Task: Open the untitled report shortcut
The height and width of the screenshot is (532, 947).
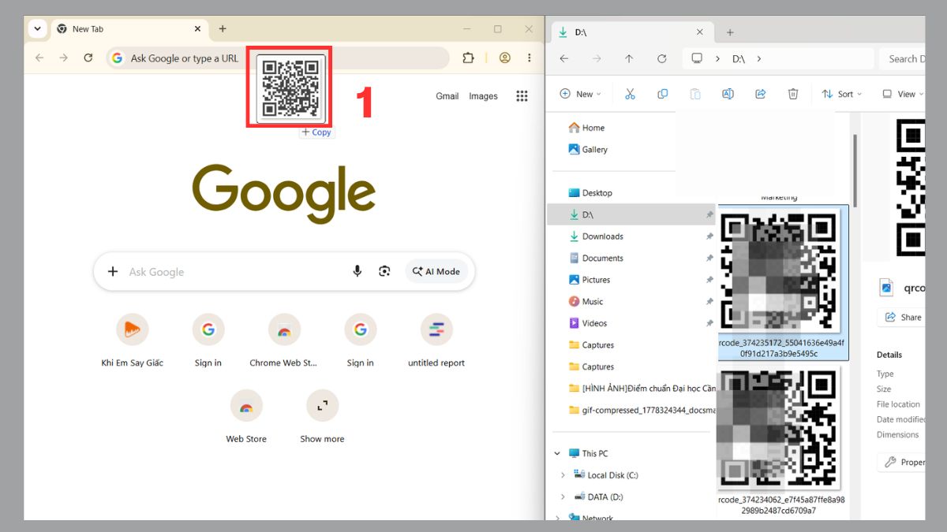Action: 436,340
